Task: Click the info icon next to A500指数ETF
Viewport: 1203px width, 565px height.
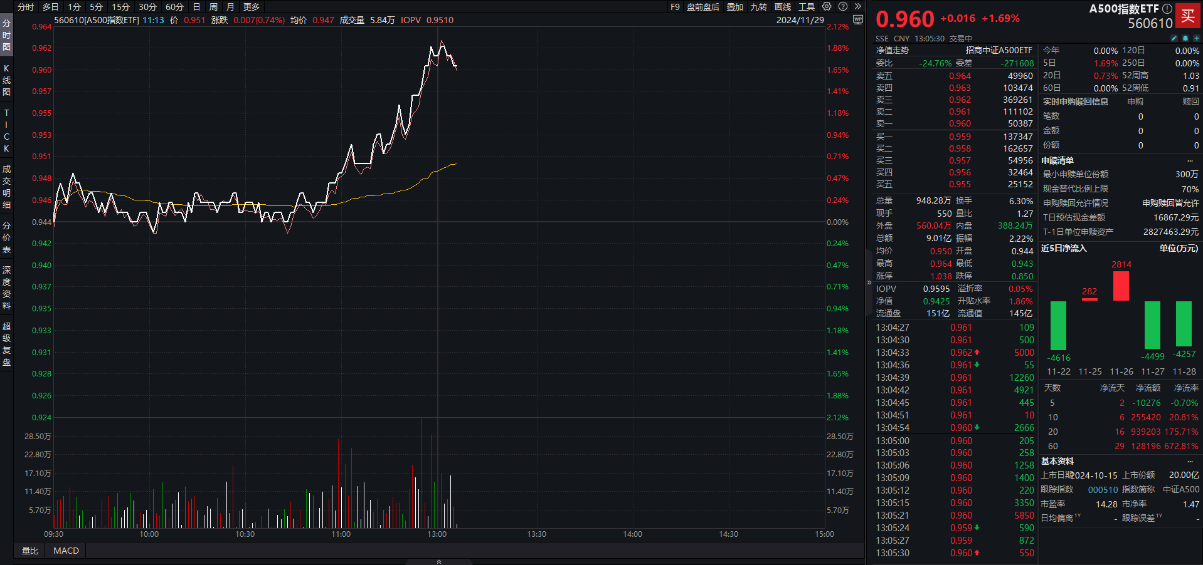Action: click(1167, 9)
